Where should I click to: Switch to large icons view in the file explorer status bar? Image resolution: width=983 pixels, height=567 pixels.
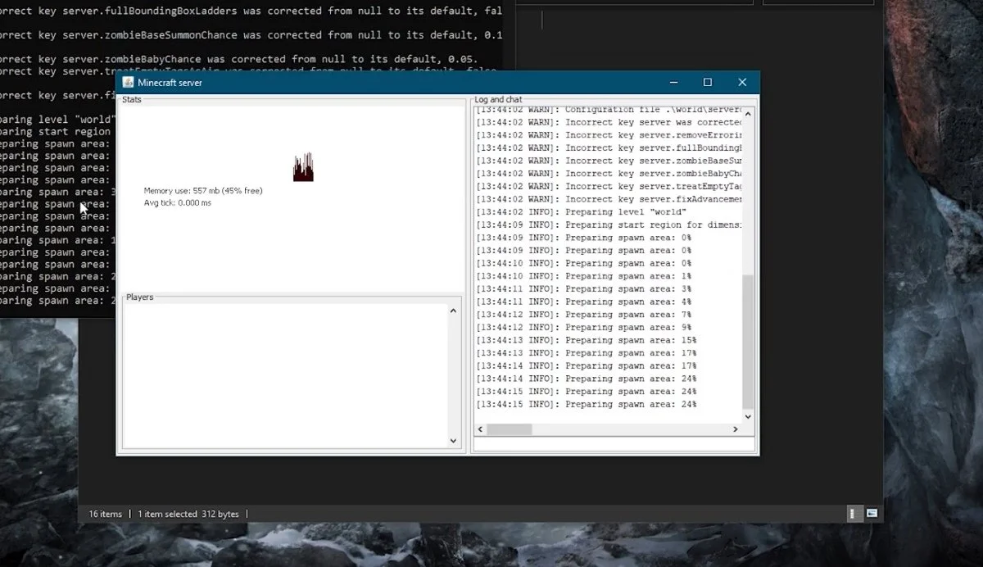872,514
